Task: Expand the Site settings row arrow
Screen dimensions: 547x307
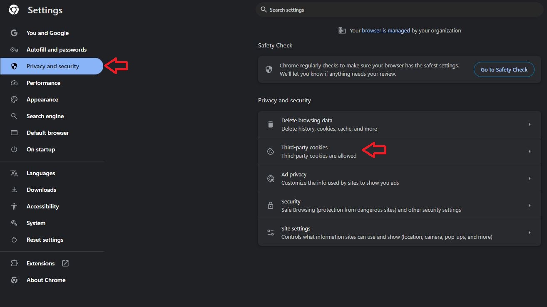Action: [x=530, y=233]
